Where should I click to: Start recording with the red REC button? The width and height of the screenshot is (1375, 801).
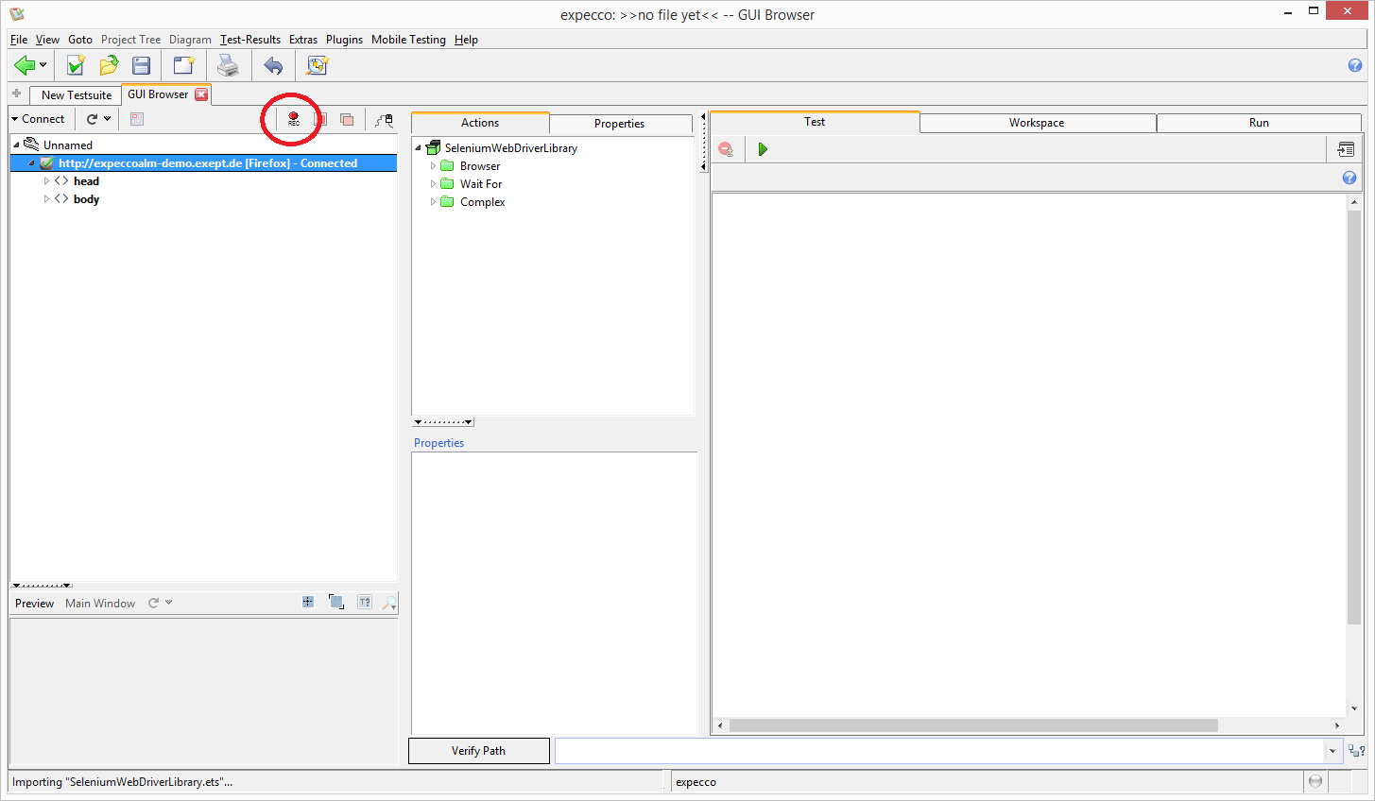(293, 119)
